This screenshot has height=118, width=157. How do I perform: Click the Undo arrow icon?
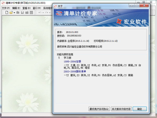pos(40,13)
